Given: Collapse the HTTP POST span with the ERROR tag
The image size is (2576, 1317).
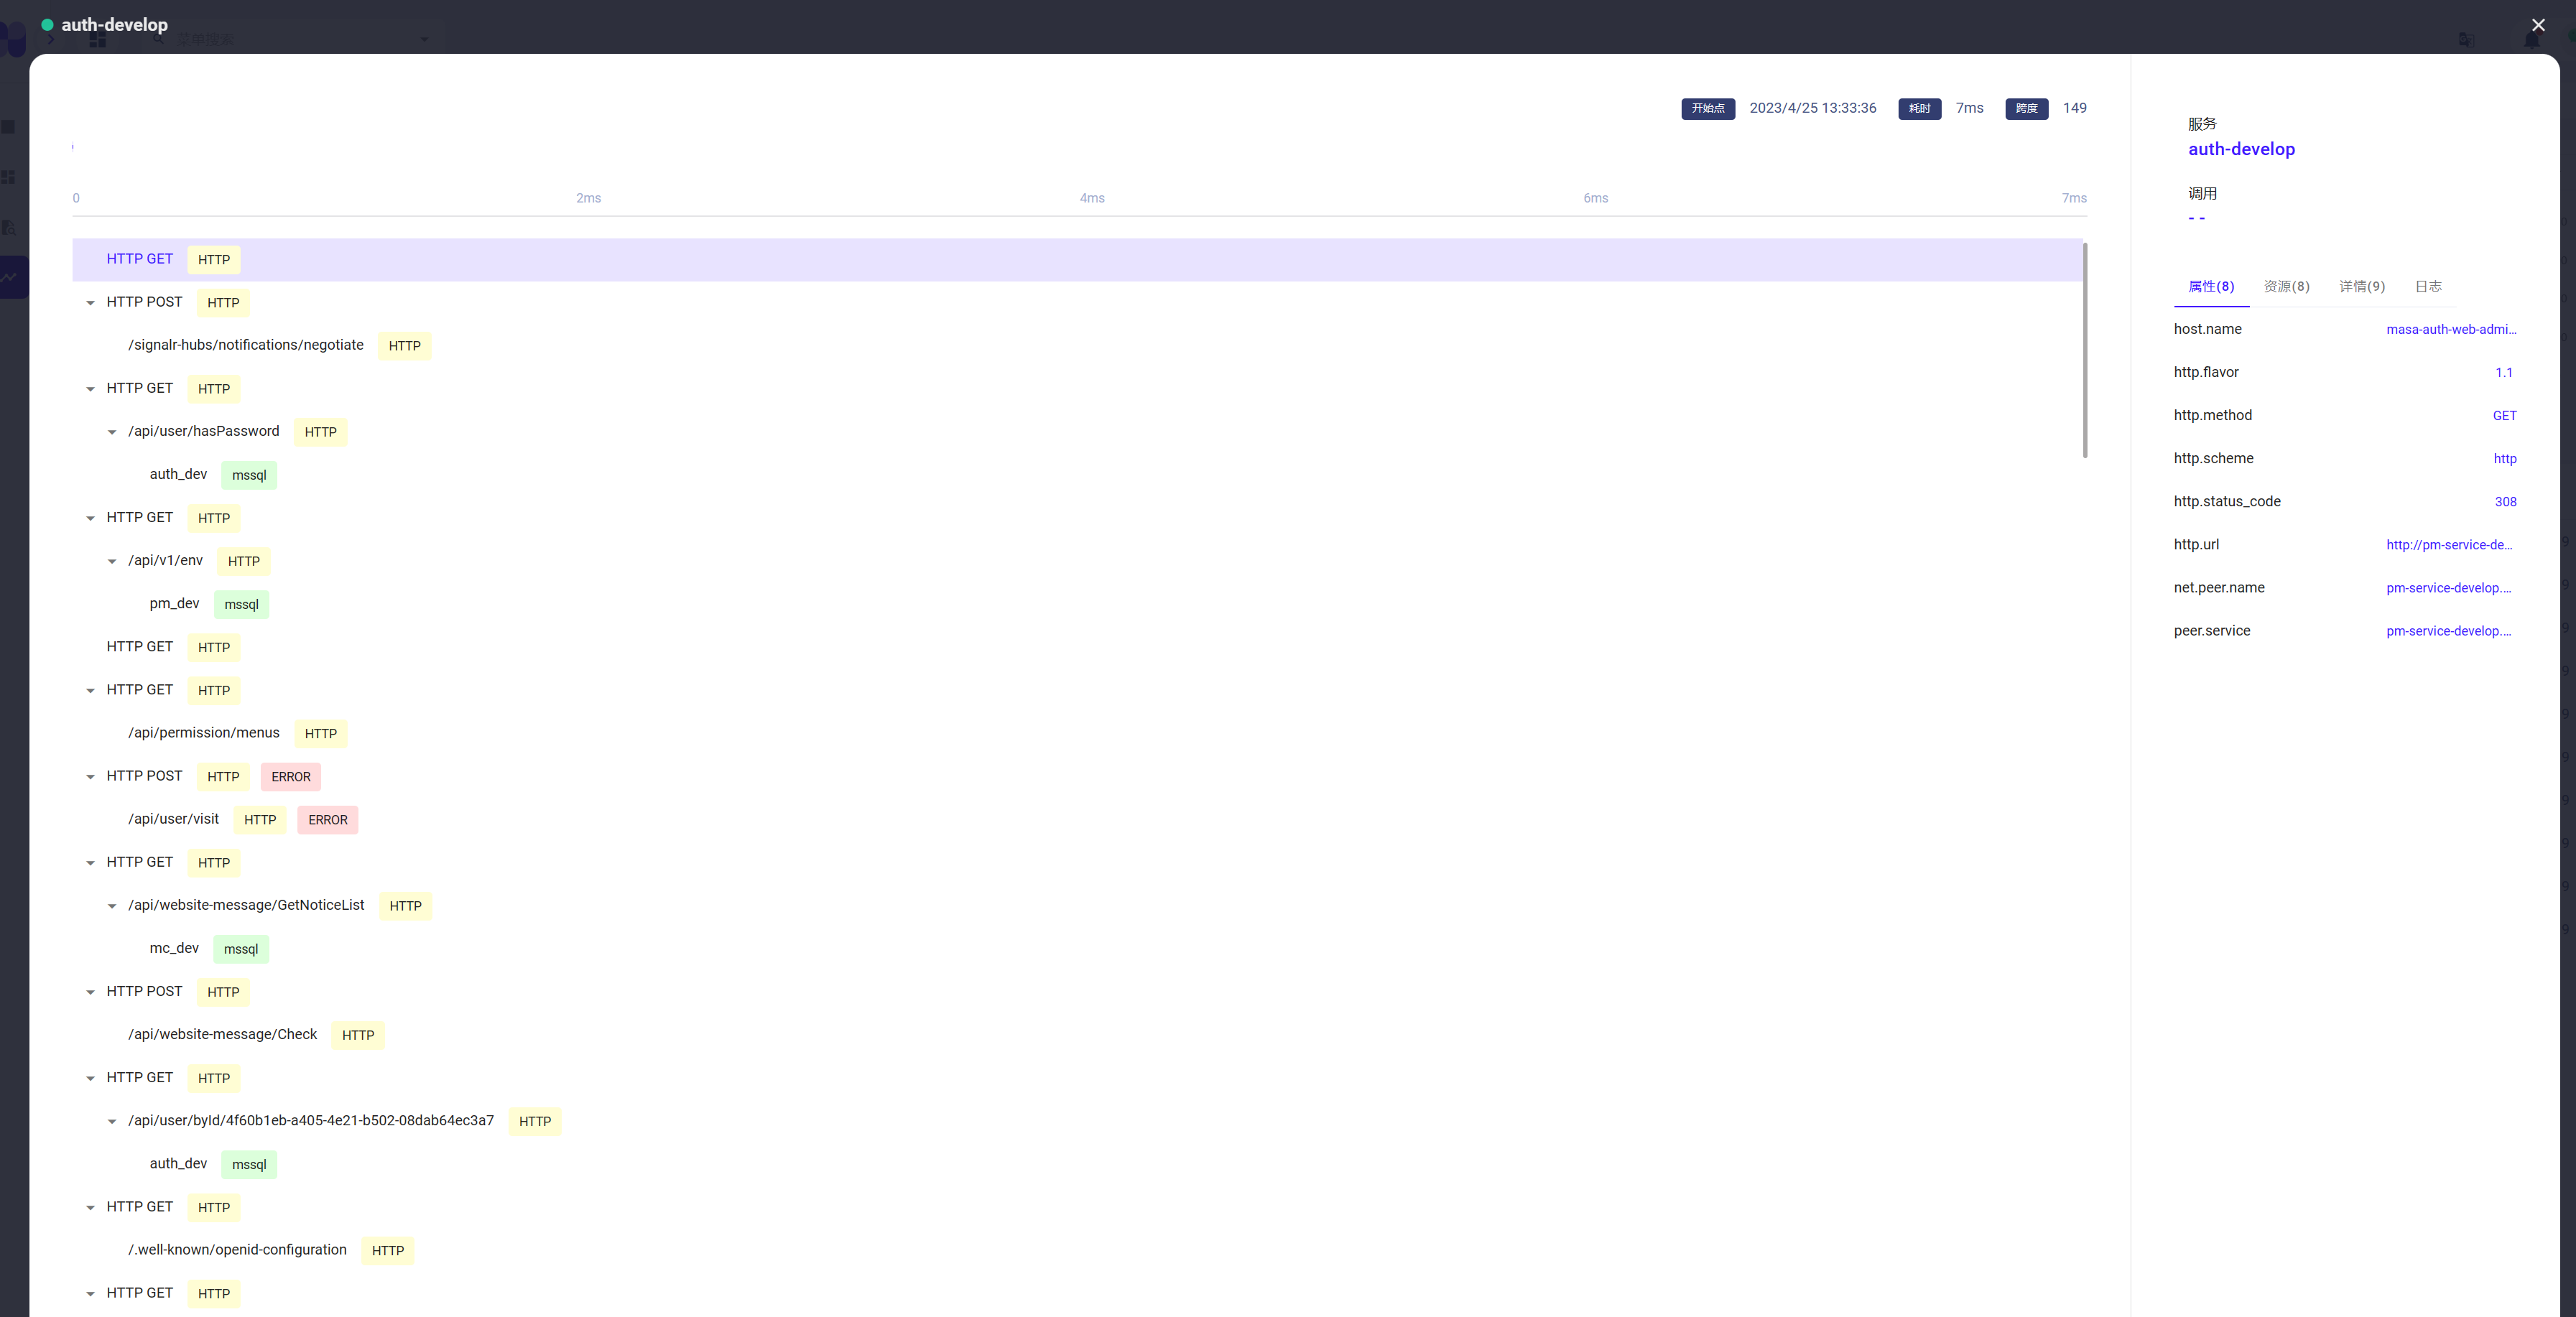Looking at the screenshot, I should tap(91, 776).
